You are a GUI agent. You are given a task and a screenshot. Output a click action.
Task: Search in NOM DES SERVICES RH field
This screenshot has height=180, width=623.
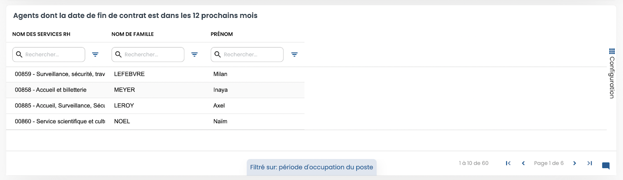[x=49, y=54]
